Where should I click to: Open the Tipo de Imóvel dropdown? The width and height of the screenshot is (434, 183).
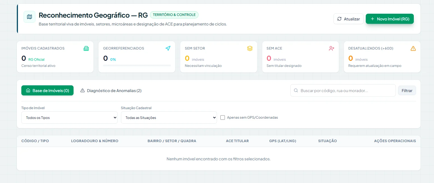click(69, 118)
